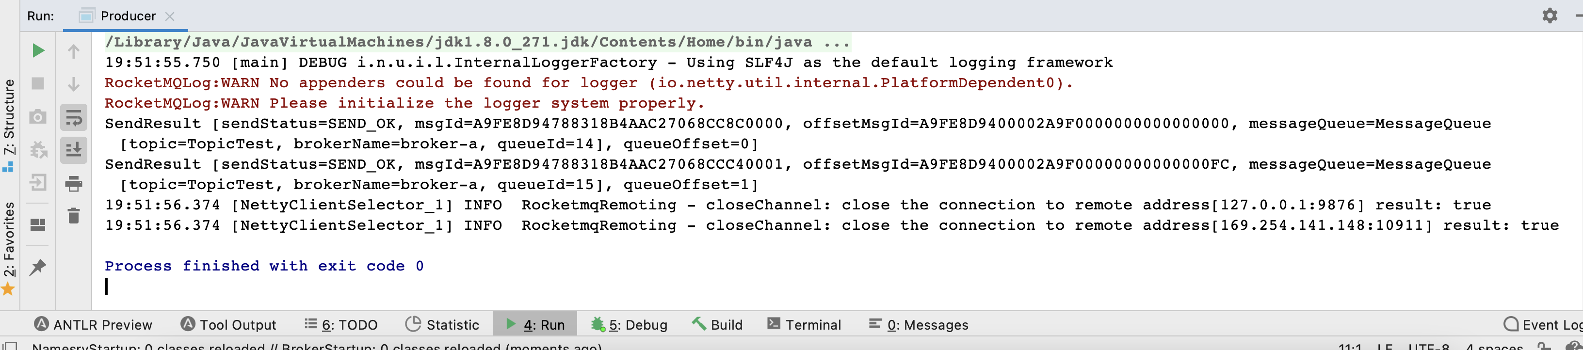Open Run panel settings gear
The height and width of the screenshot is (350, 1583).
pyautogui.click(x=1550, y=16)
